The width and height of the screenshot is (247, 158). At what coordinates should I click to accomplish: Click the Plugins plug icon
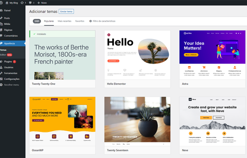pyautogui.click(x=1, y=61)
